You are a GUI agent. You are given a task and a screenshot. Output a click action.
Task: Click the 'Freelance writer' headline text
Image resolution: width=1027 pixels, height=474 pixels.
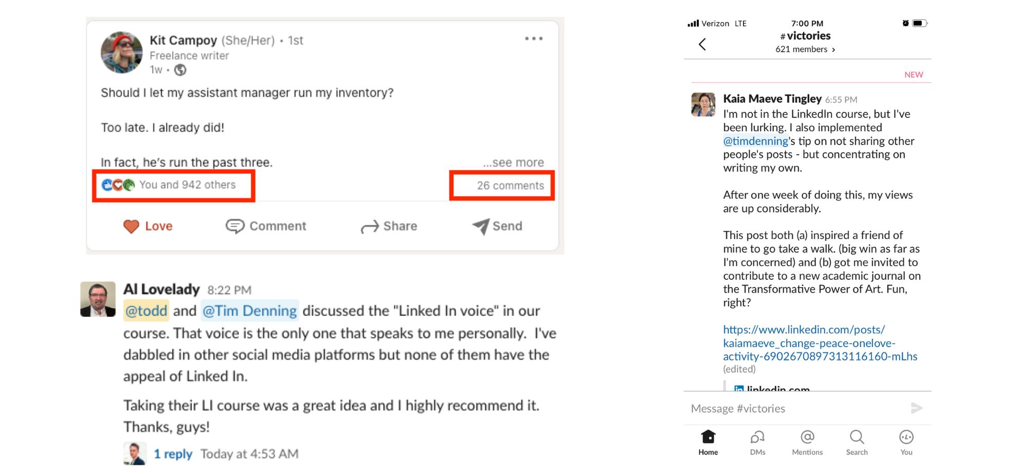189,55
